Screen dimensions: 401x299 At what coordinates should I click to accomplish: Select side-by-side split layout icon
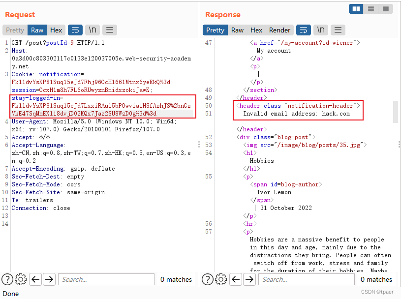tap(356, 9)
